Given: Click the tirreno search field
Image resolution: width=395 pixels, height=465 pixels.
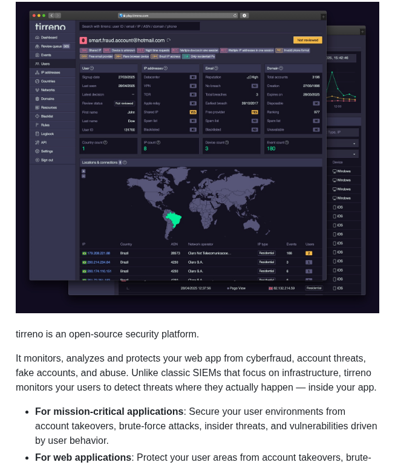Looking at the screenshot, I should coord(140,27).
